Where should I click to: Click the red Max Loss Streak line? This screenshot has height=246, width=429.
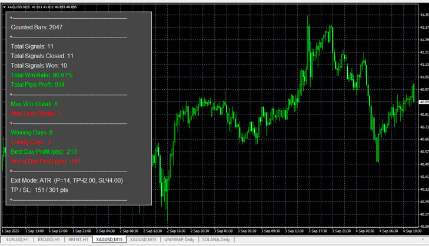(35, 113)
